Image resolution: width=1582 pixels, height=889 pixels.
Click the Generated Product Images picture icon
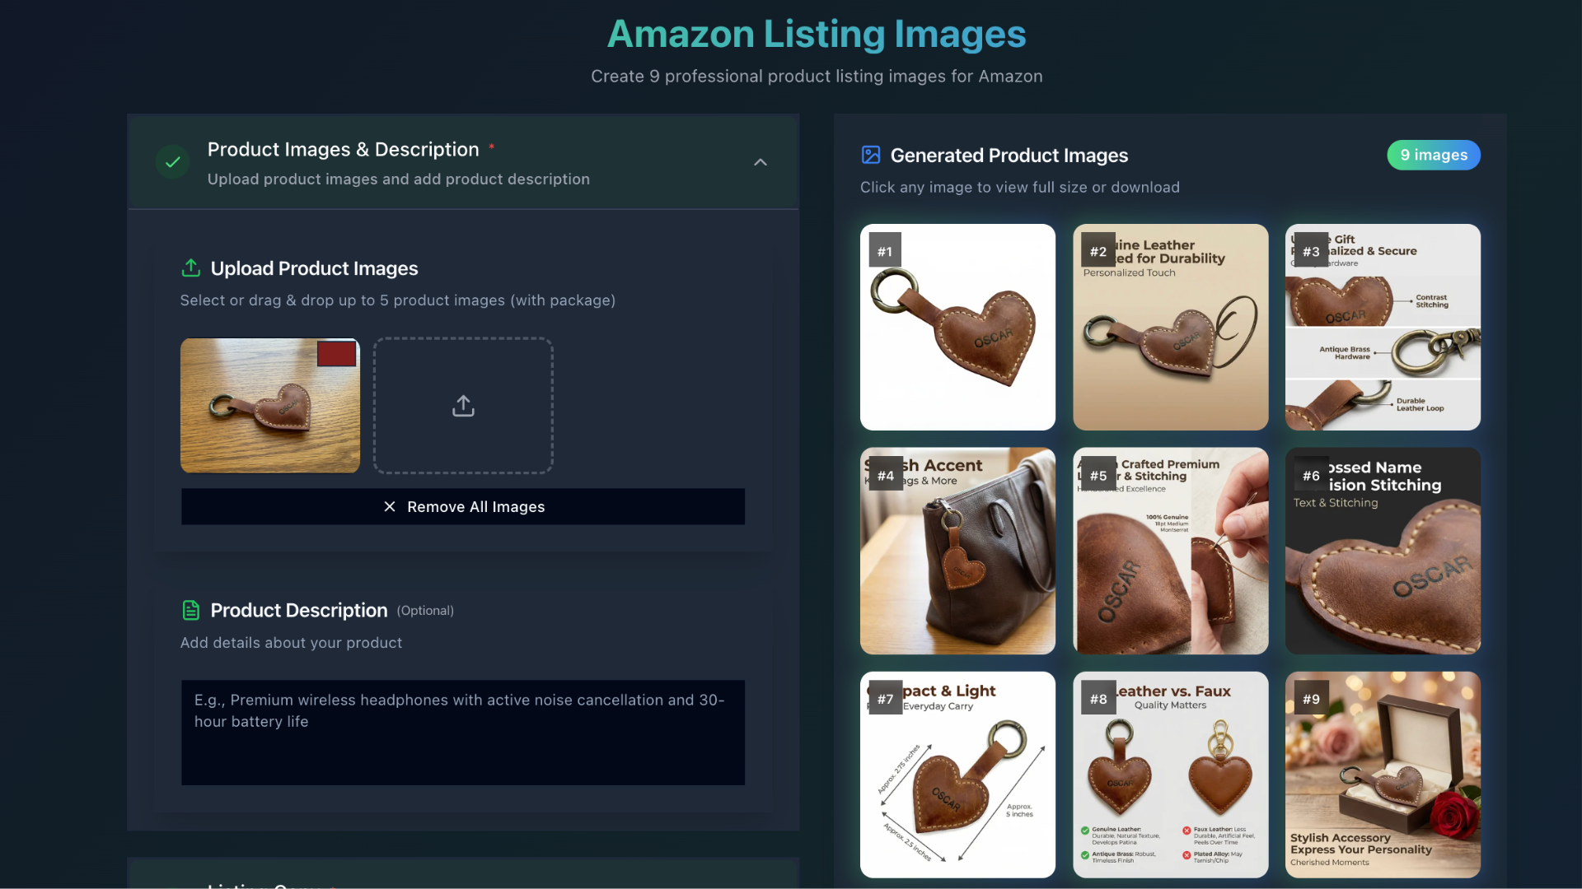[x=871, y=155]
